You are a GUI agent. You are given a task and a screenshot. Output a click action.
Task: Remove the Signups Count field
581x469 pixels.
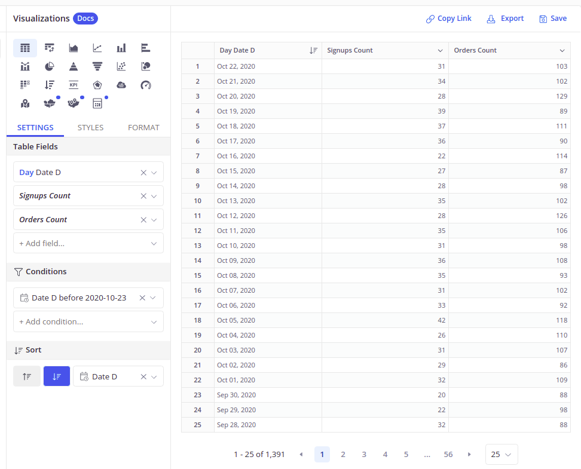143,196
